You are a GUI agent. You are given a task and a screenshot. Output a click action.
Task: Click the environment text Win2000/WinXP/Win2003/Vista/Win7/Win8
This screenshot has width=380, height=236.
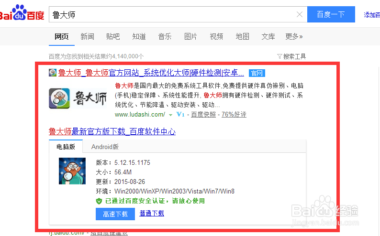click(x=175, y=191)
